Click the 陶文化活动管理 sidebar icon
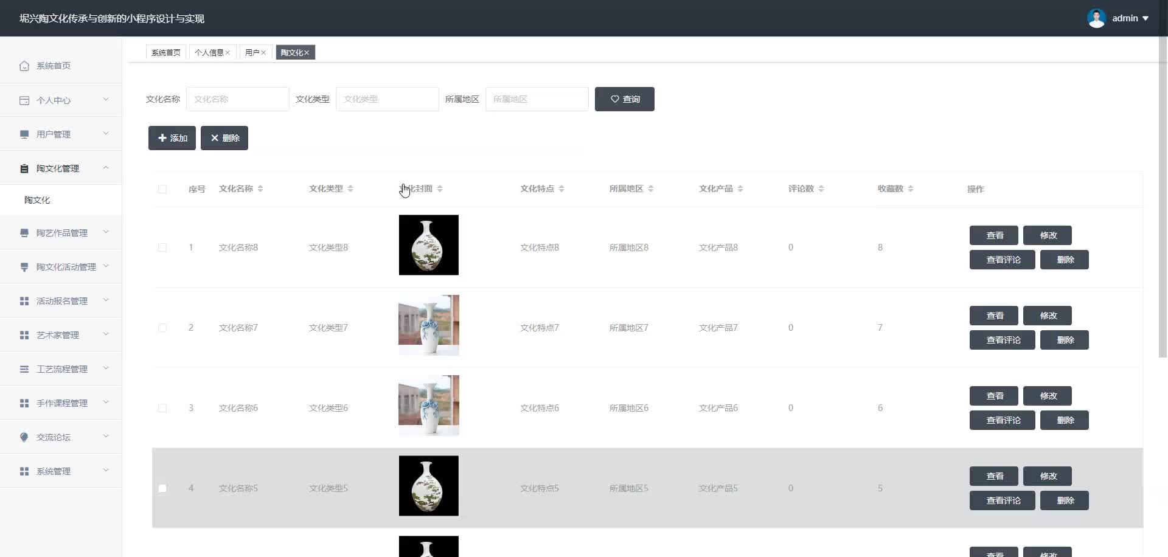This screenshot has height=557, width=1168. pos(24,267)
